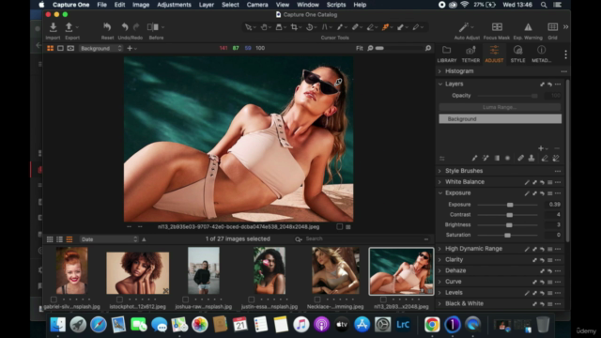The width and height of the screenshot is (601, 338).
Task: Collapse the Exposure panel
Action: 440,193
